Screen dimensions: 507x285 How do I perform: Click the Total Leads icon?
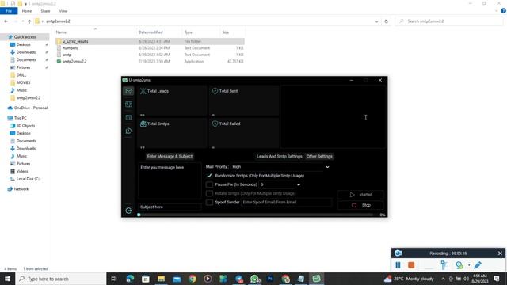[143, 91]
